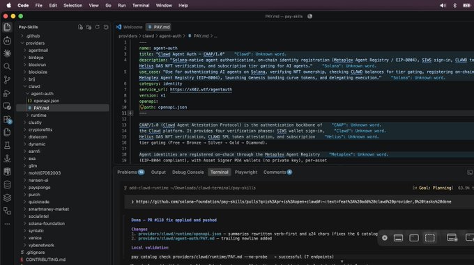Choose capture entire screen in the screenshot toolbar

pyautogui.click(x=398, y=238)
